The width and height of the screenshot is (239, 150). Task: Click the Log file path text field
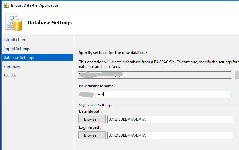[x=170, y=135]
